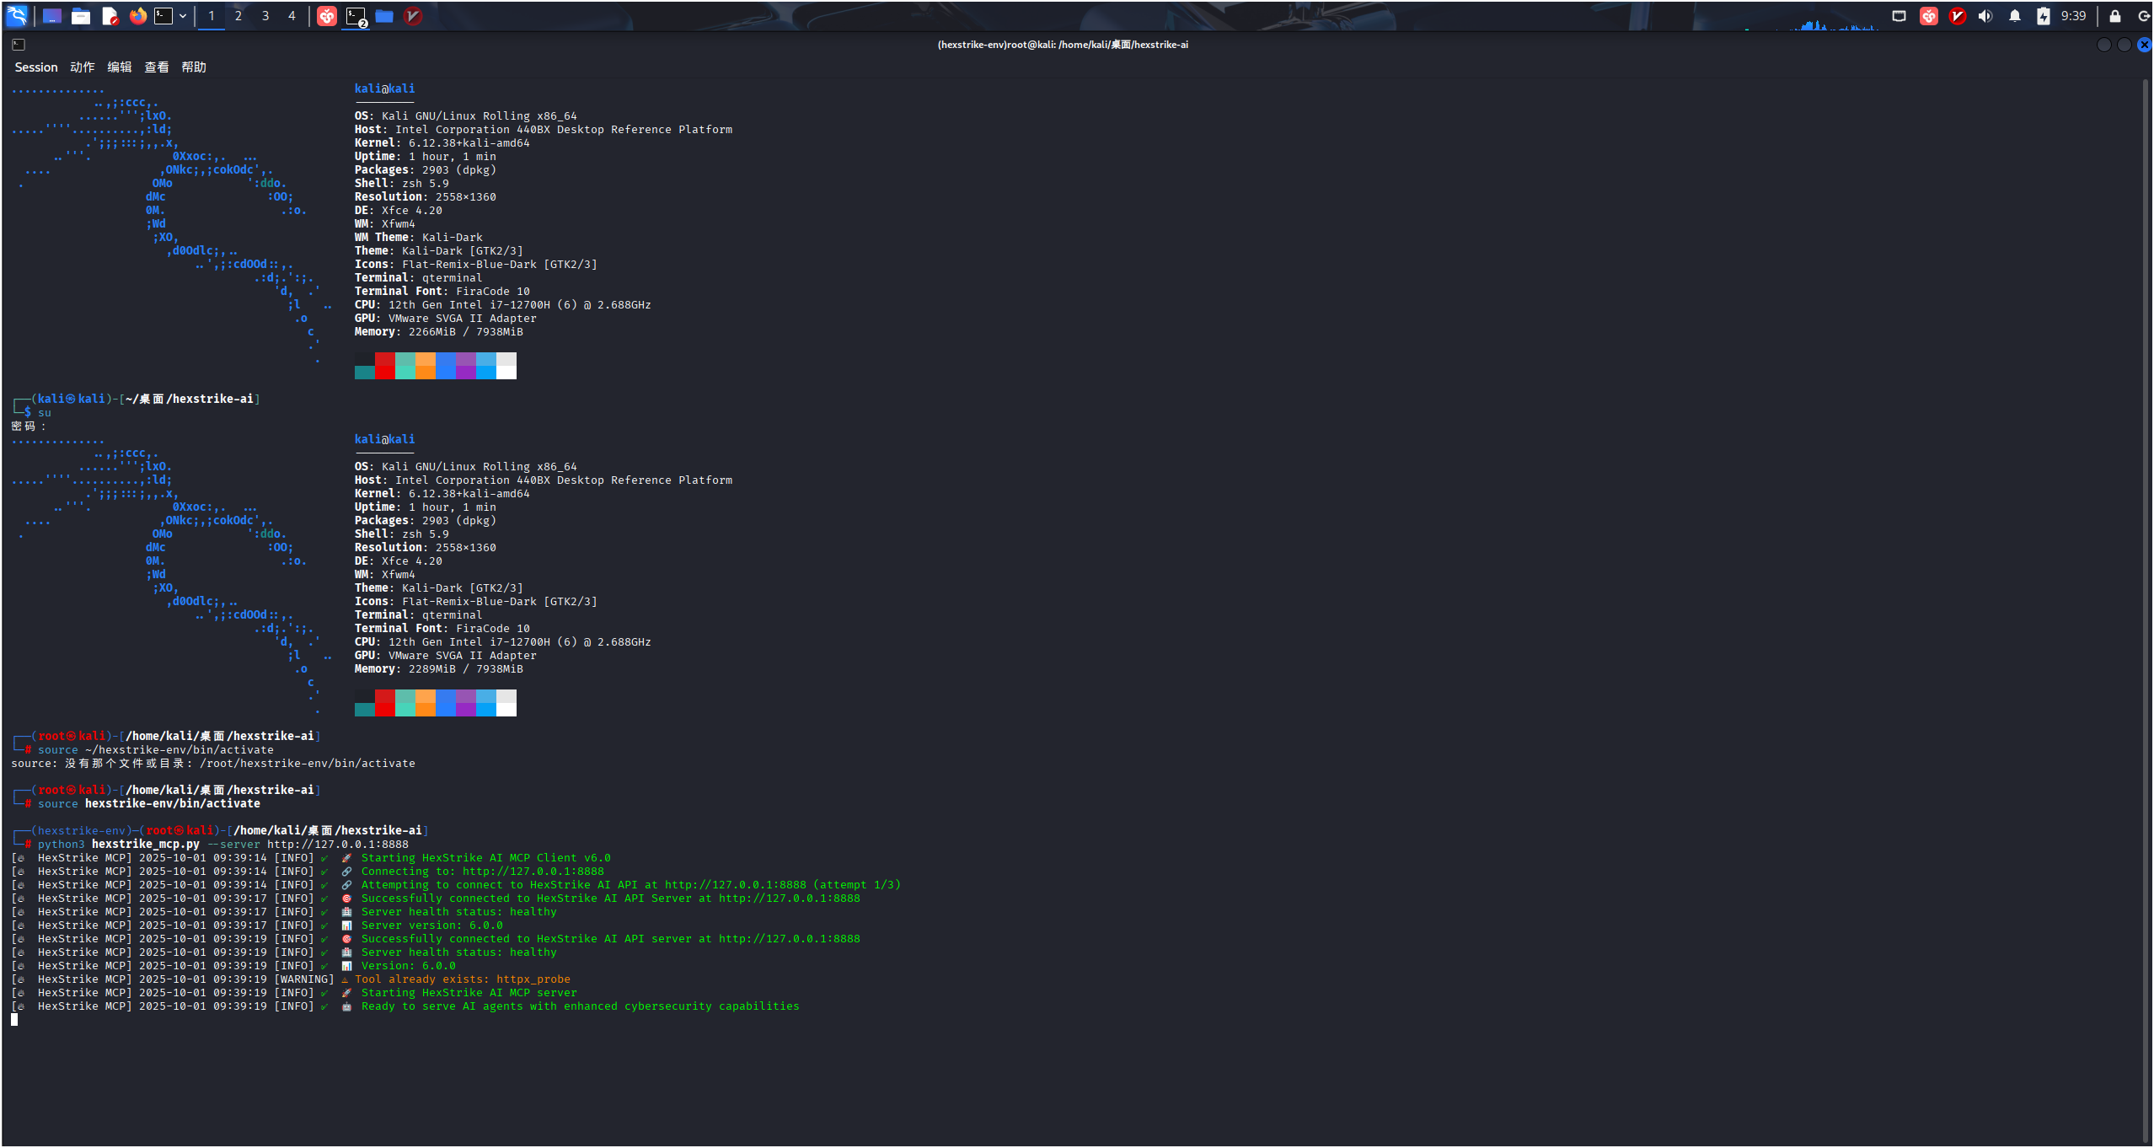Switch to workspace 2
Viewport: 2154px width, 1148px height.
coord(238,16)
